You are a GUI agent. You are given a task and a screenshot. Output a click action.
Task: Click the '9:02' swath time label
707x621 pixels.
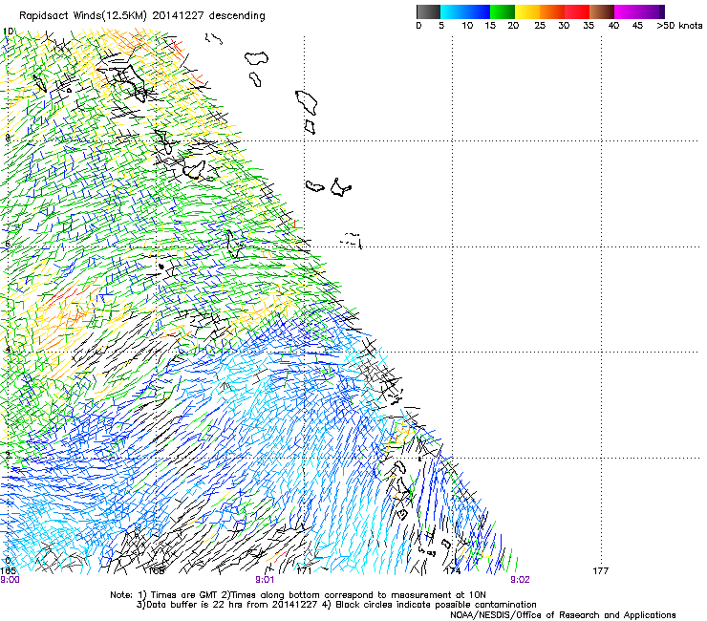coord(520,580)
